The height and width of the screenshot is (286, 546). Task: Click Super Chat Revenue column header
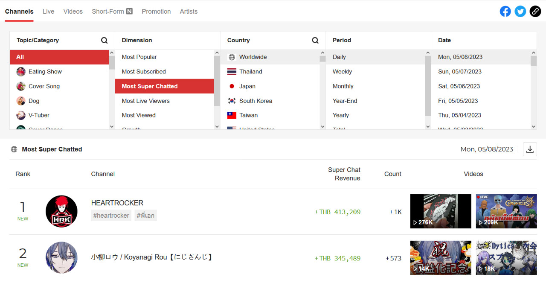pyautogui.click(x=344, y=174)
